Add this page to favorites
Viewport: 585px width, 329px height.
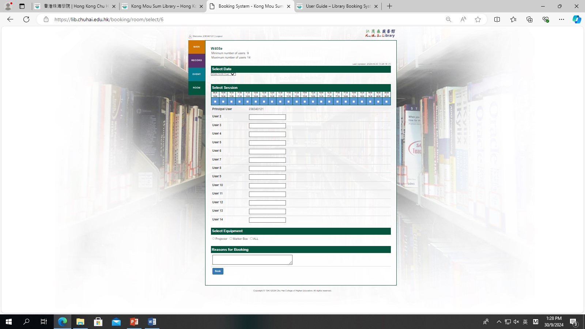[478, 19]
